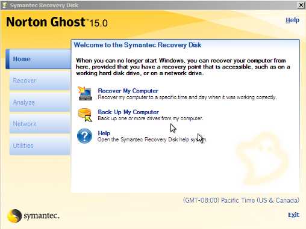Screen dimensions: 306x229
Task: Click the Exit link at bottom right
Action: pyautogui.click(x=293, y=215)
